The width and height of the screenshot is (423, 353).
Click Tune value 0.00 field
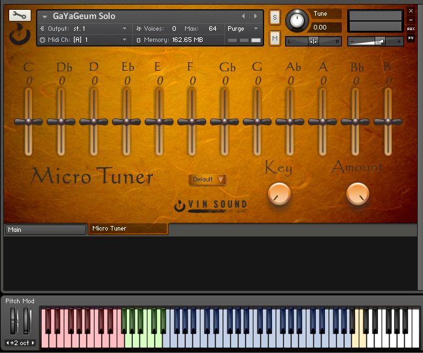(x=326, y=28)
